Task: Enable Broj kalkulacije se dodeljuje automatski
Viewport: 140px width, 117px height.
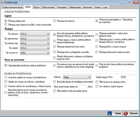Action: tap(55, 82)
